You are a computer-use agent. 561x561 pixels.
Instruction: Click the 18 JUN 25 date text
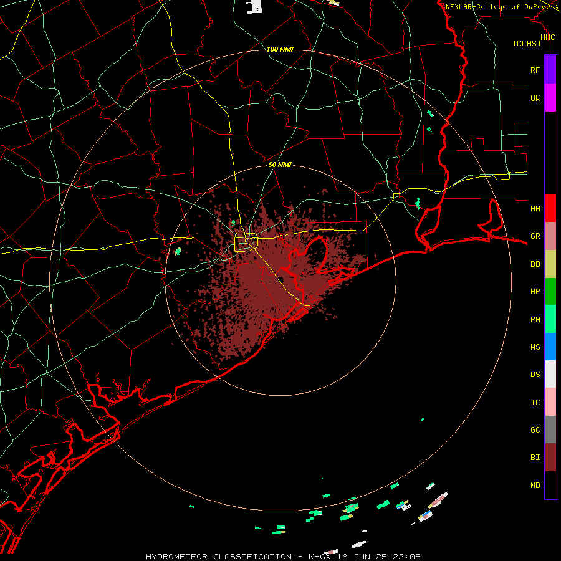point(362,557)
